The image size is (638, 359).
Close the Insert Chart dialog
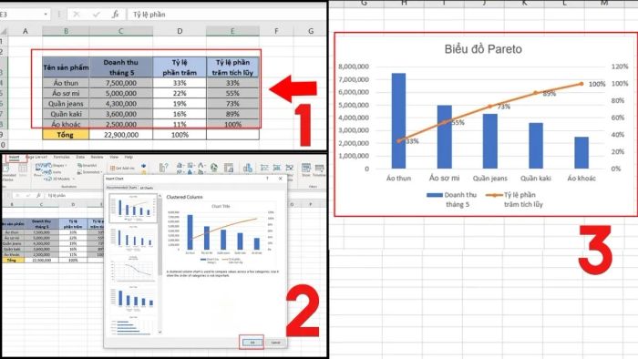pyautogui.click(x=281, y=179)
